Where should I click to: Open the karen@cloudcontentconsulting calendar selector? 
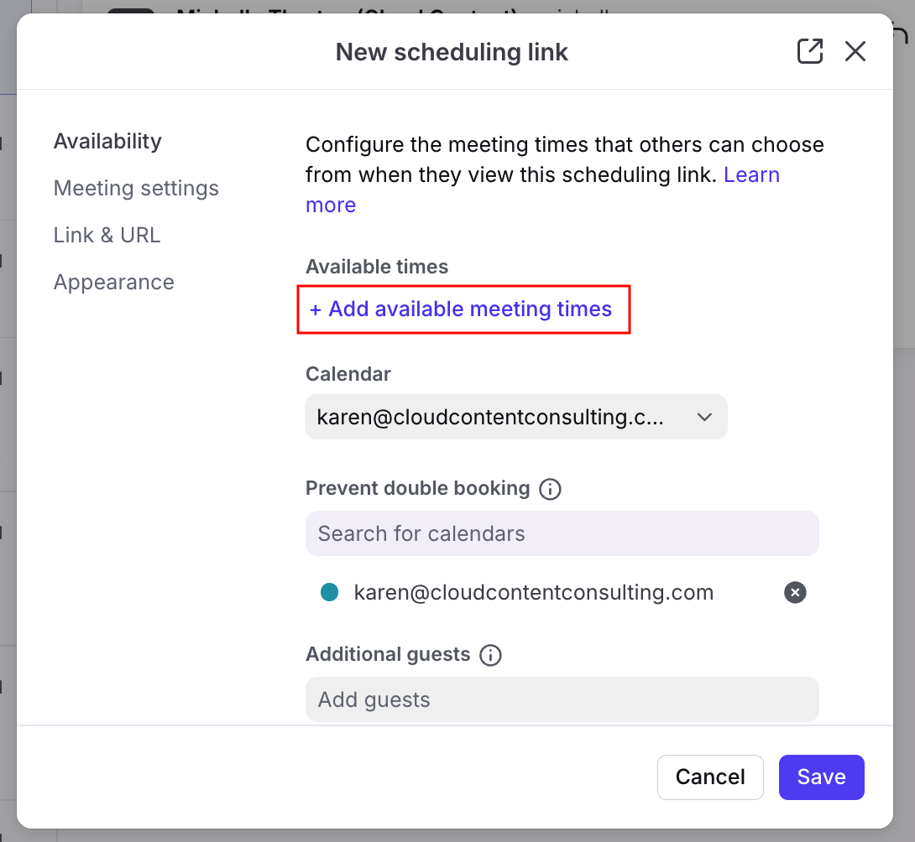coord(491,417)
